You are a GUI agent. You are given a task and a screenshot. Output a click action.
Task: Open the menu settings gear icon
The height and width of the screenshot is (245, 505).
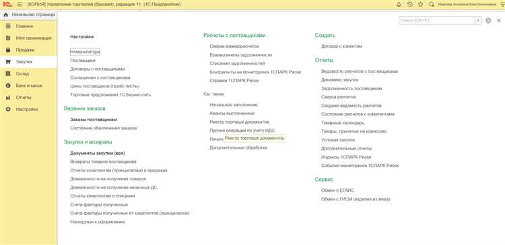click(488, 20)
